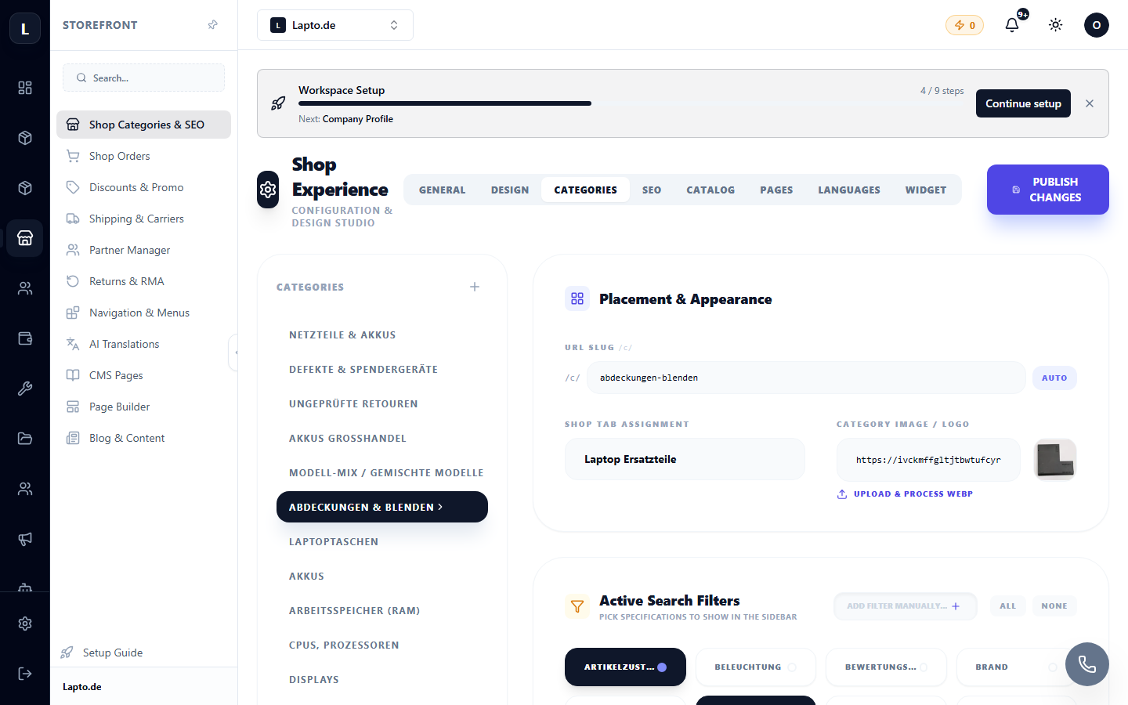Click the category image URL field
Viewport: 1128px width, 705px height.
[928, 460]
